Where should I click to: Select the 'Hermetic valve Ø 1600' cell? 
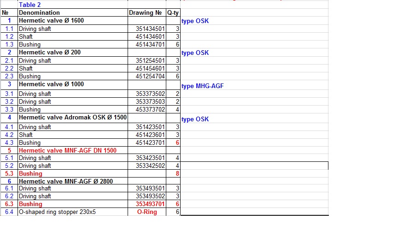pyautogui.click(x=51, y=20)
